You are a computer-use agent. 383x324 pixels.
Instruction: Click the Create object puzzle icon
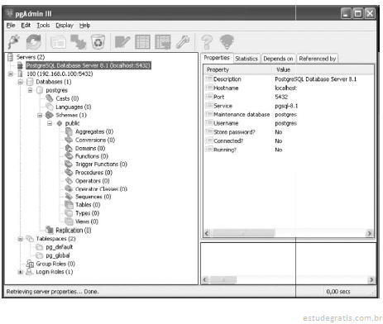[x=79, y=42]
